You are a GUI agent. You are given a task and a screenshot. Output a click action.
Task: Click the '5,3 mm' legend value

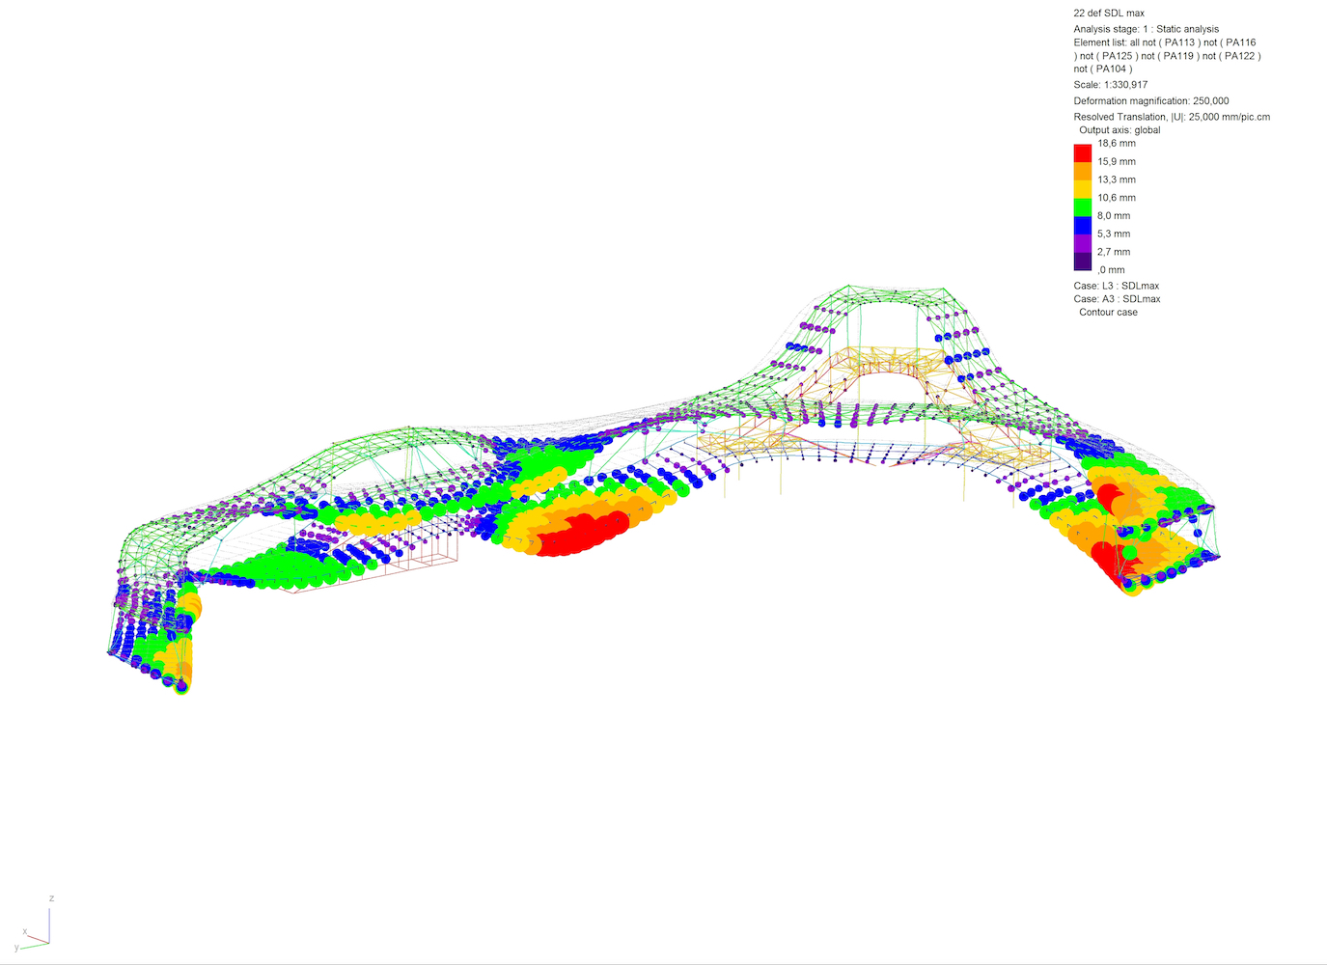[1114, 234]
